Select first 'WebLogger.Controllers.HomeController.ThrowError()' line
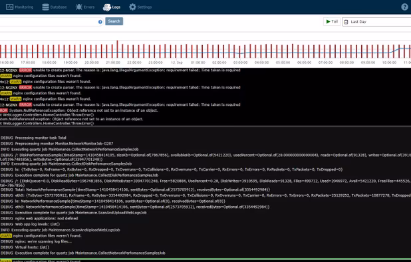Viewport: 411px width, 262px height. point(47,115)
